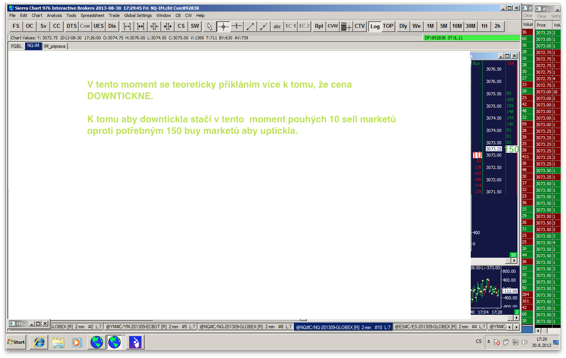Open the Windows Start menu
Screen dimensions: 566x358
[x=16, y=342]
